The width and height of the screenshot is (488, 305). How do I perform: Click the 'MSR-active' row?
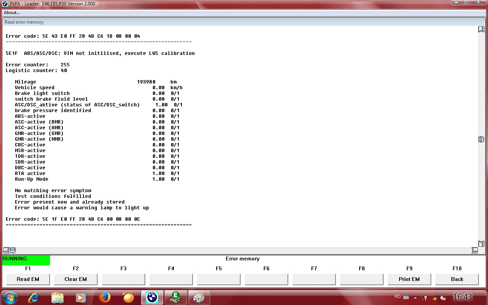tap(97, 151)
